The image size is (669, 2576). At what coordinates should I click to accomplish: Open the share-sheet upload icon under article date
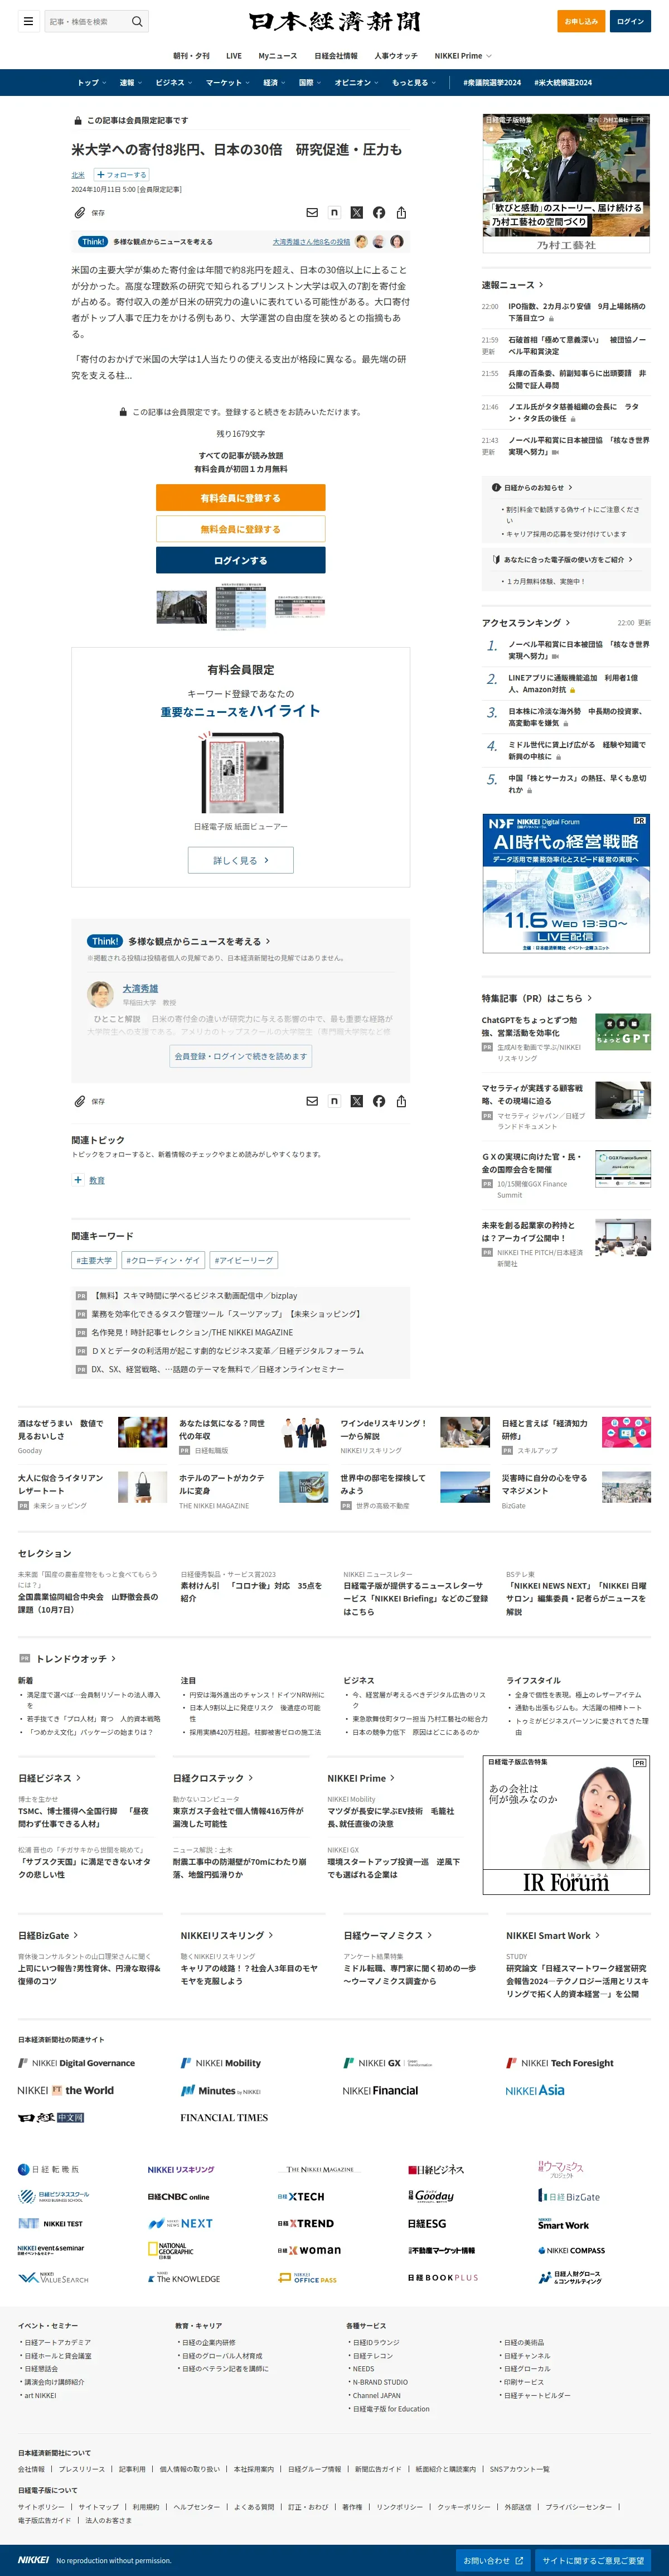pyautogui.click(x=401, y=213)
